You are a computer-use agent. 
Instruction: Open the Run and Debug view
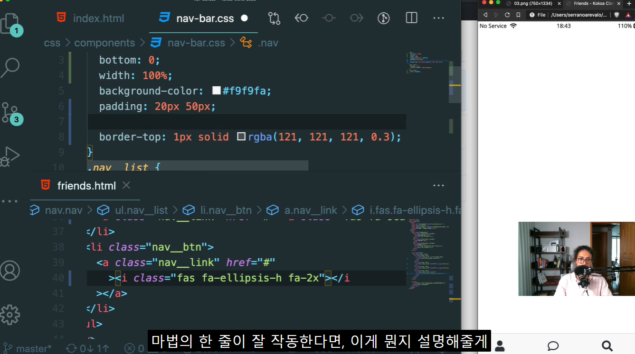[x=9, y=156]
